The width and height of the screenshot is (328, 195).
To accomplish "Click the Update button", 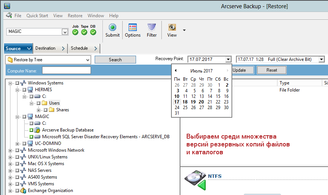I will [243, 70].
